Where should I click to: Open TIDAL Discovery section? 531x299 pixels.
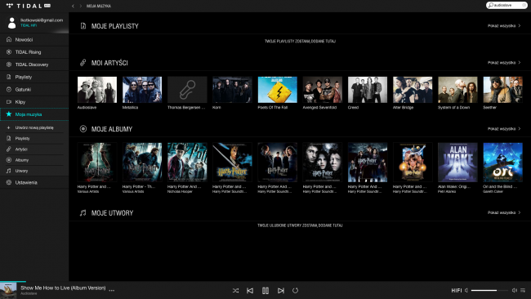(34, 65)
